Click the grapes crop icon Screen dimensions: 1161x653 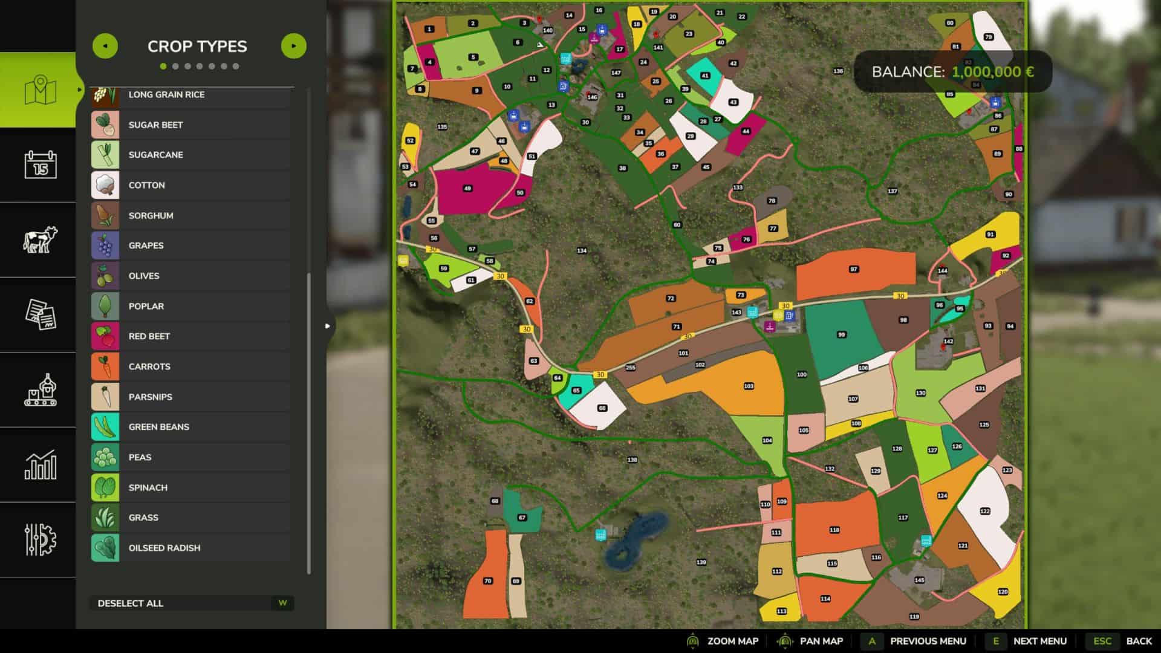pyautogui.click(x=105, y=245)
